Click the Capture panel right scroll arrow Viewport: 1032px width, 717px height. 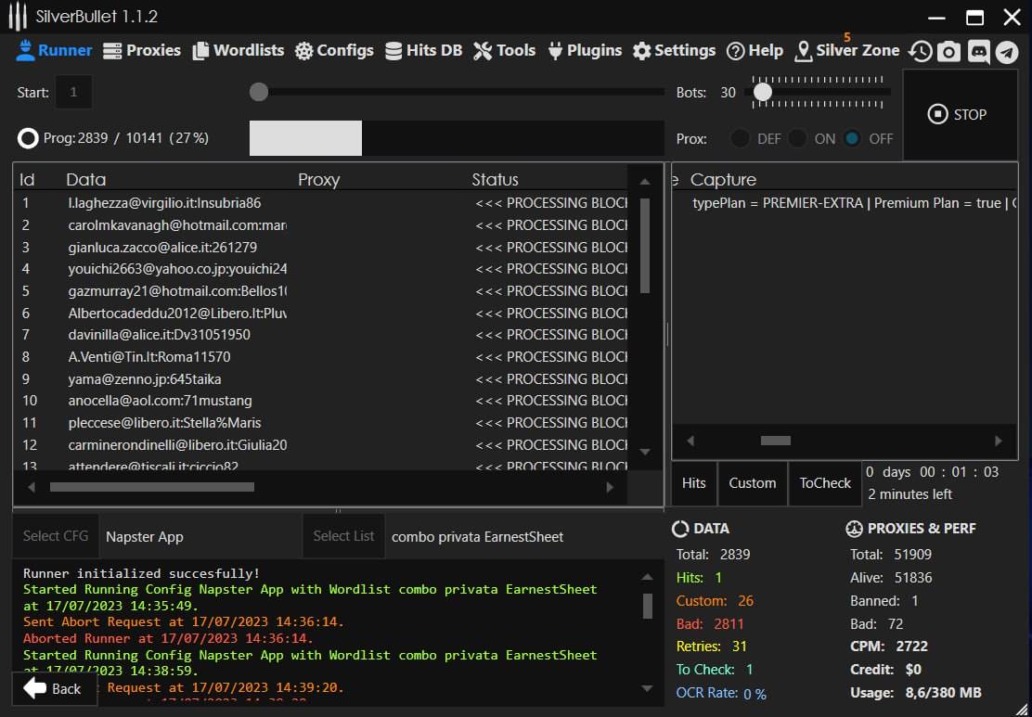coord(999,441)
